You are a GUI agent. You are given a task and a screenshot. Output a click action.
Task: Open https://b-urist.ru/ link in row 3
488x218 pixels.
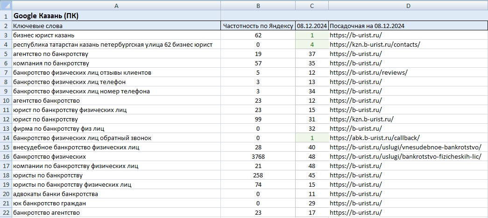pos(355,35)
